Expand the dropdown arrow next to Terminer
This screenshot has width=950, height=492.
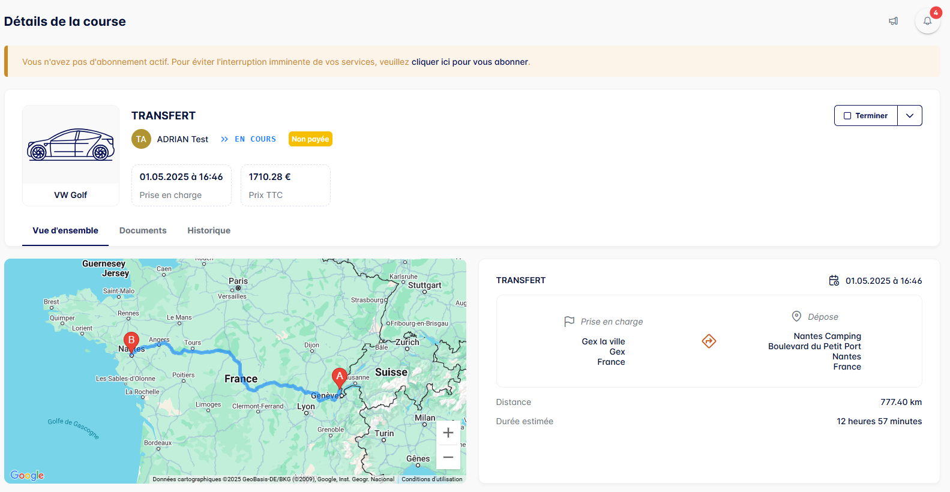[x=910, y=116]
